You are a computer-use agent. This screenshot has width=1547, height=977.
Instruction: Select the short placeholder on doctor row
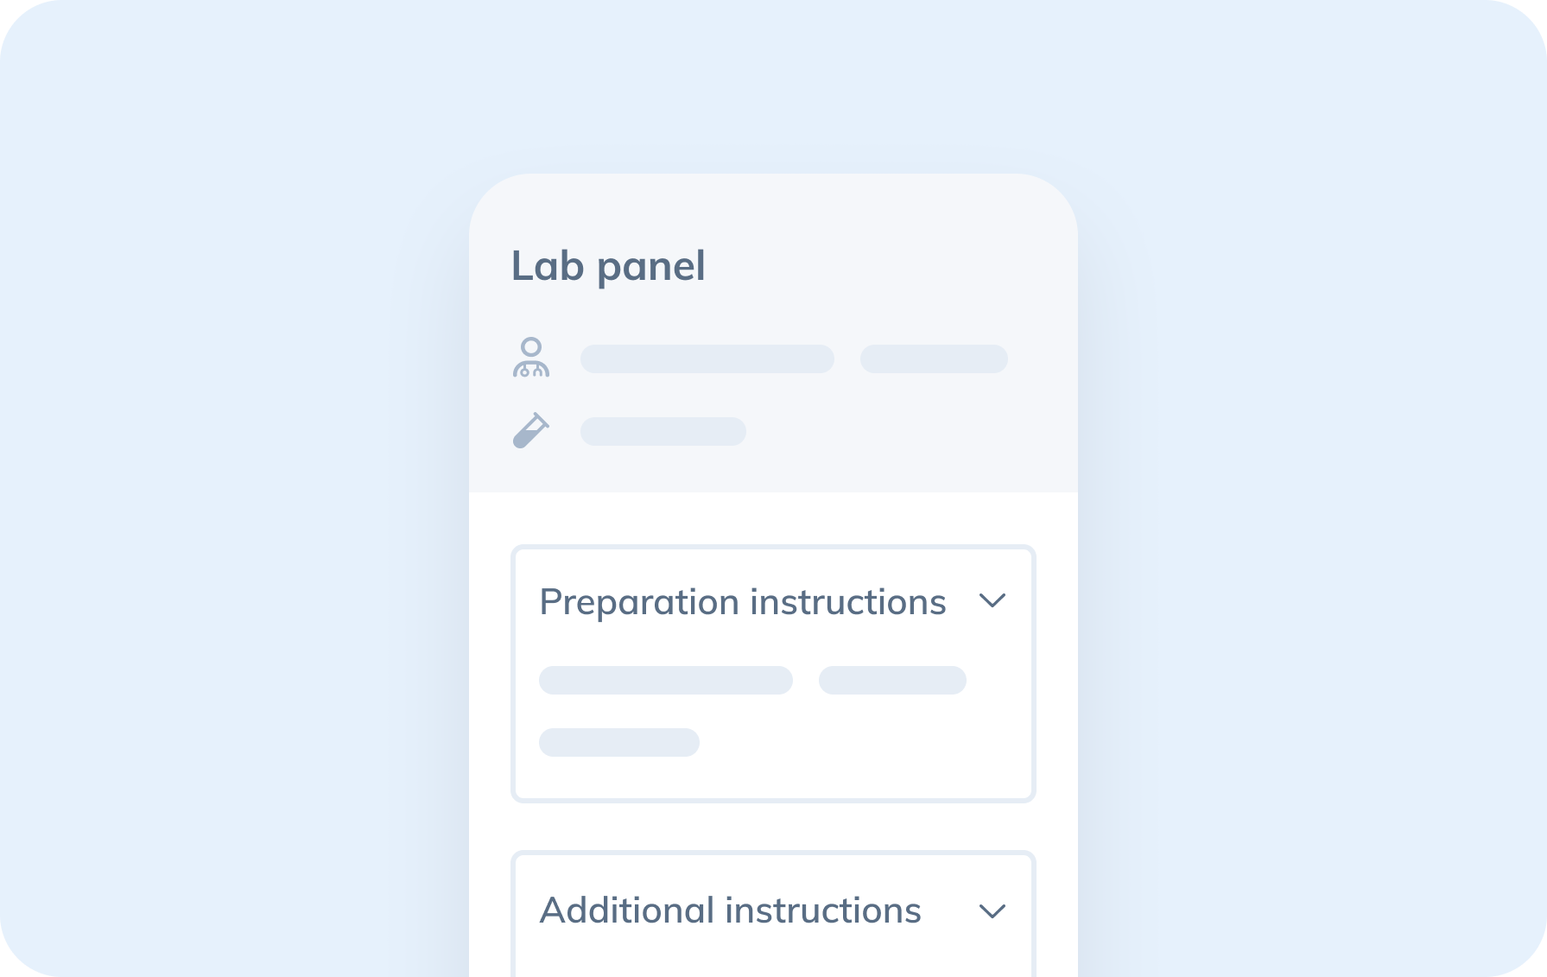(x=934, y=358)
